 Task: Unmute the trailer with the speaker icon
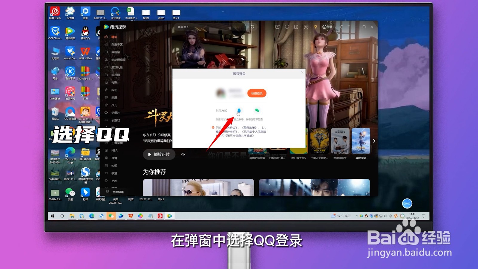click(183, 154)
